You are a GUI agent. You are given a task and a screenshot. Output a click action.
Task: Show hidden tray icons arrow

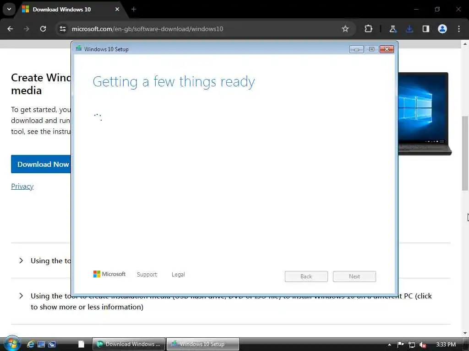click(x=389, y=345)
